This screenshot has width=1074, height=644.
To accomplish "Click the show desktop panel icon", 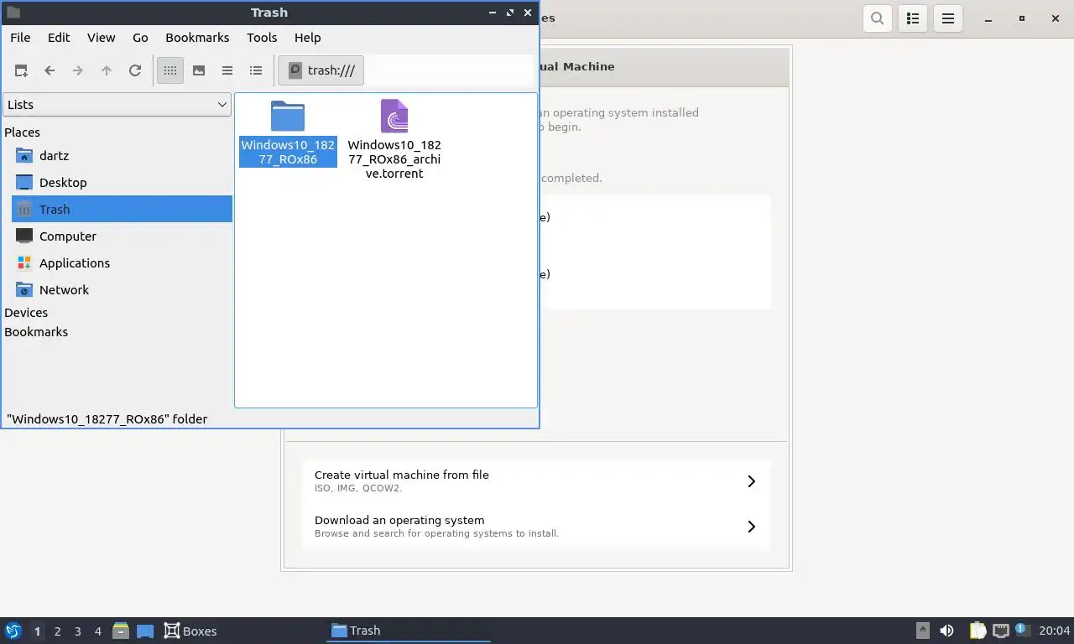I will tap(145, 631).
